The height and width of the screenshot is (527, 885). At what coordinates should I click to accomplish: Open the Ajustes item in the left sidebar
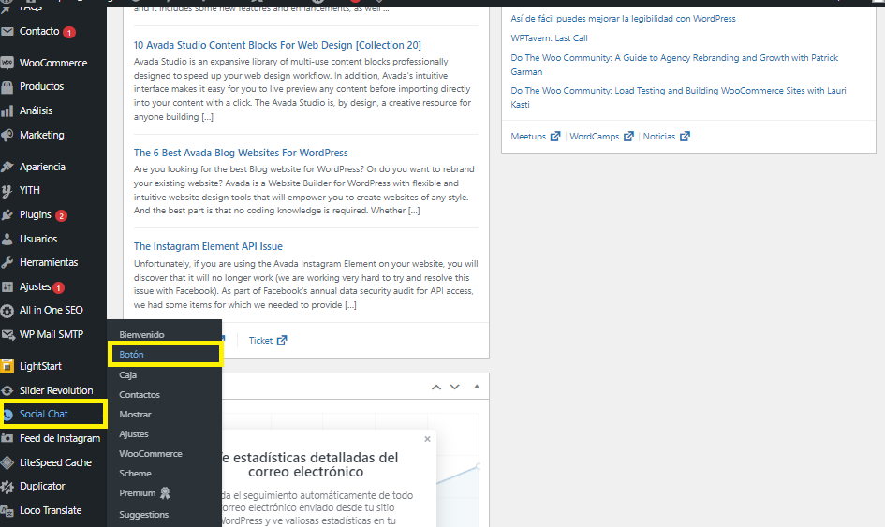coord(35,287)
